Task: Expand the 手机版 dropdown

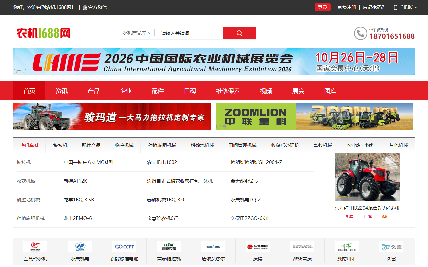Action: point(406,7)
